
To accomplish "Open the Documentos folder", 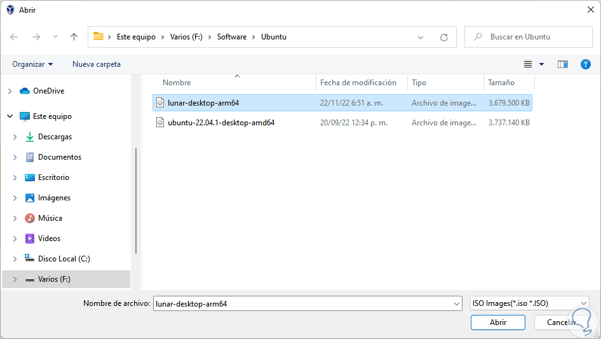I will pos(60,157).
